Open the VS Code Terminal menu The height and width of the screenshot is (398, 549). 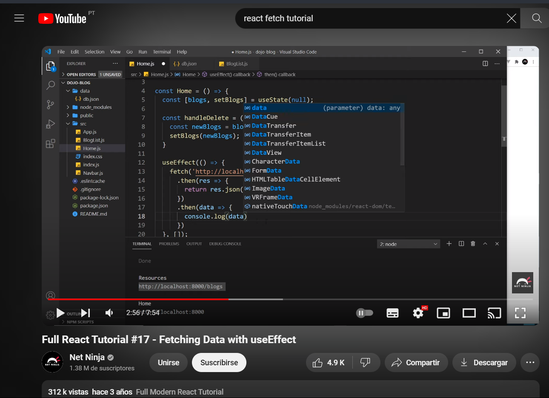pos(162,52)
